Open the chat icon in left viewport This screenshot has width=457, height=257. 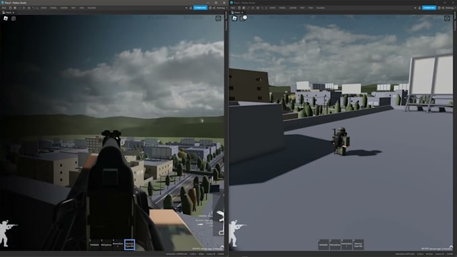point(13,18)
